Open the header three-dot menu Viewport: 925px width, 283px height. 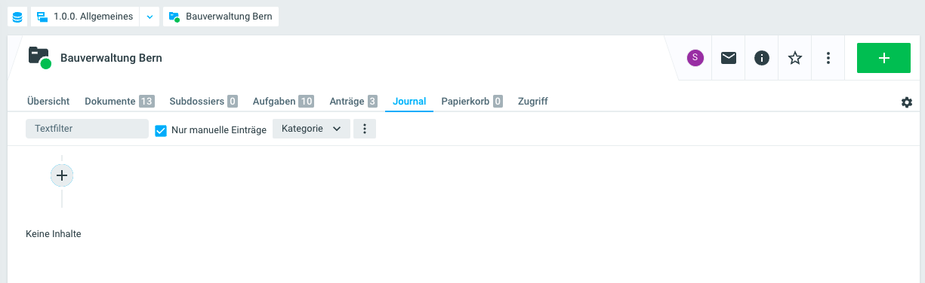click(x=828, y=58)
